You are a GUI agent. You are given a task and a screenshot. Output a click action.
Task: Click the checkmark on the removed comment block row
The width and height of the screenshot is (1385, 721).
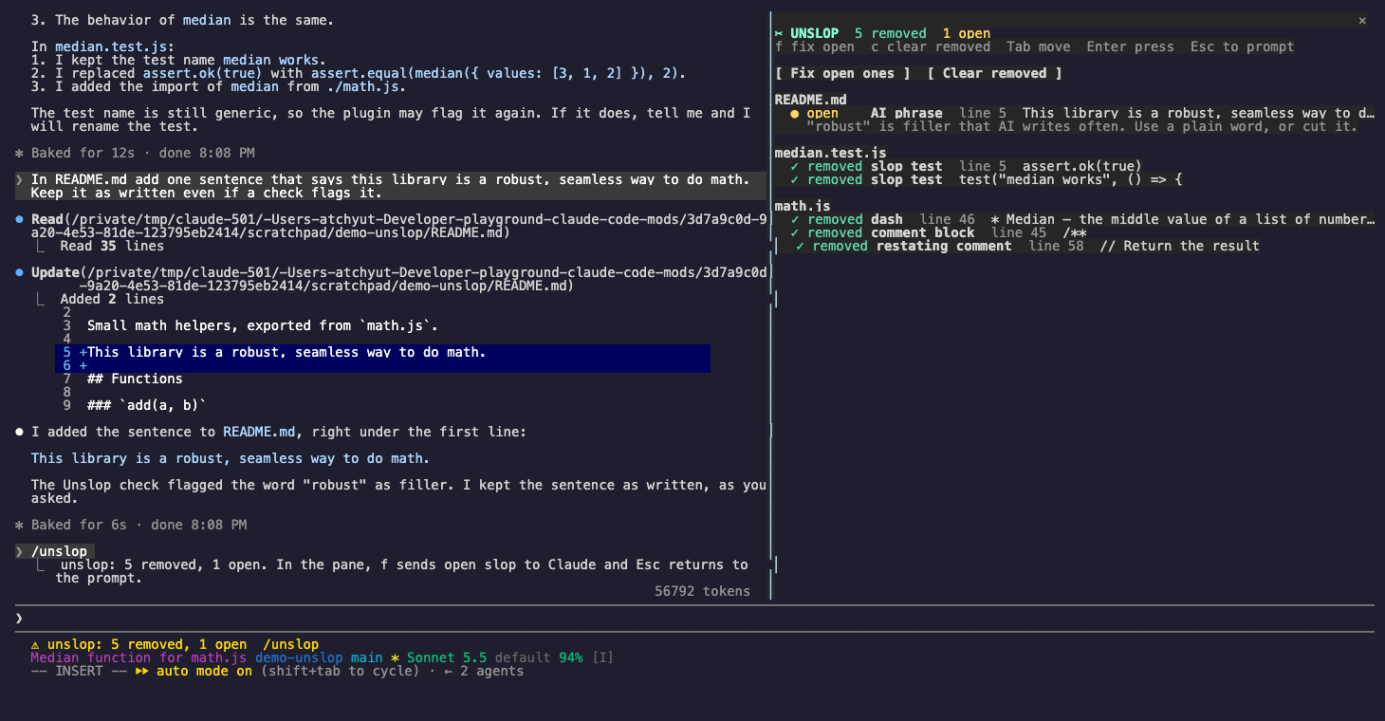click(x=795, y=232)
